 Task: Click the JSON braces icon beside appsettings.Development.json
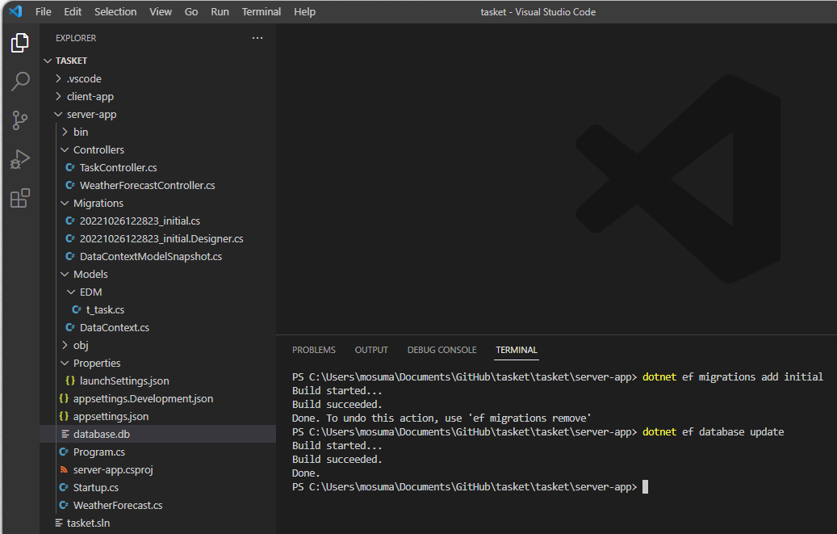point(64,398)
